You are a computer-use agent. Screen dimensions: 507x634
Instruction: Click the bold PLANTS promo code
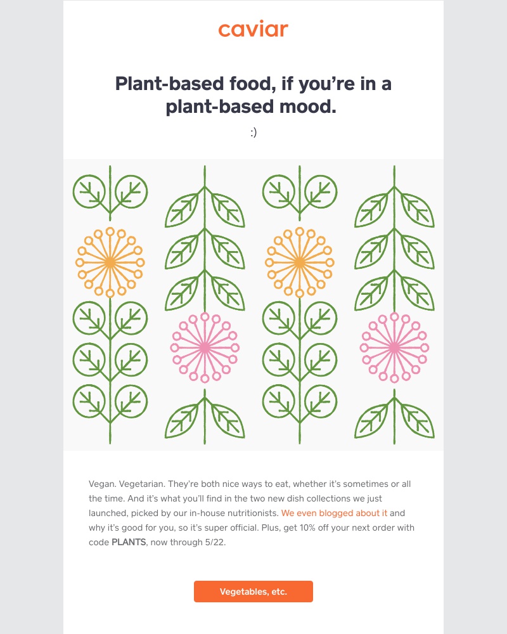click(129, 543)
